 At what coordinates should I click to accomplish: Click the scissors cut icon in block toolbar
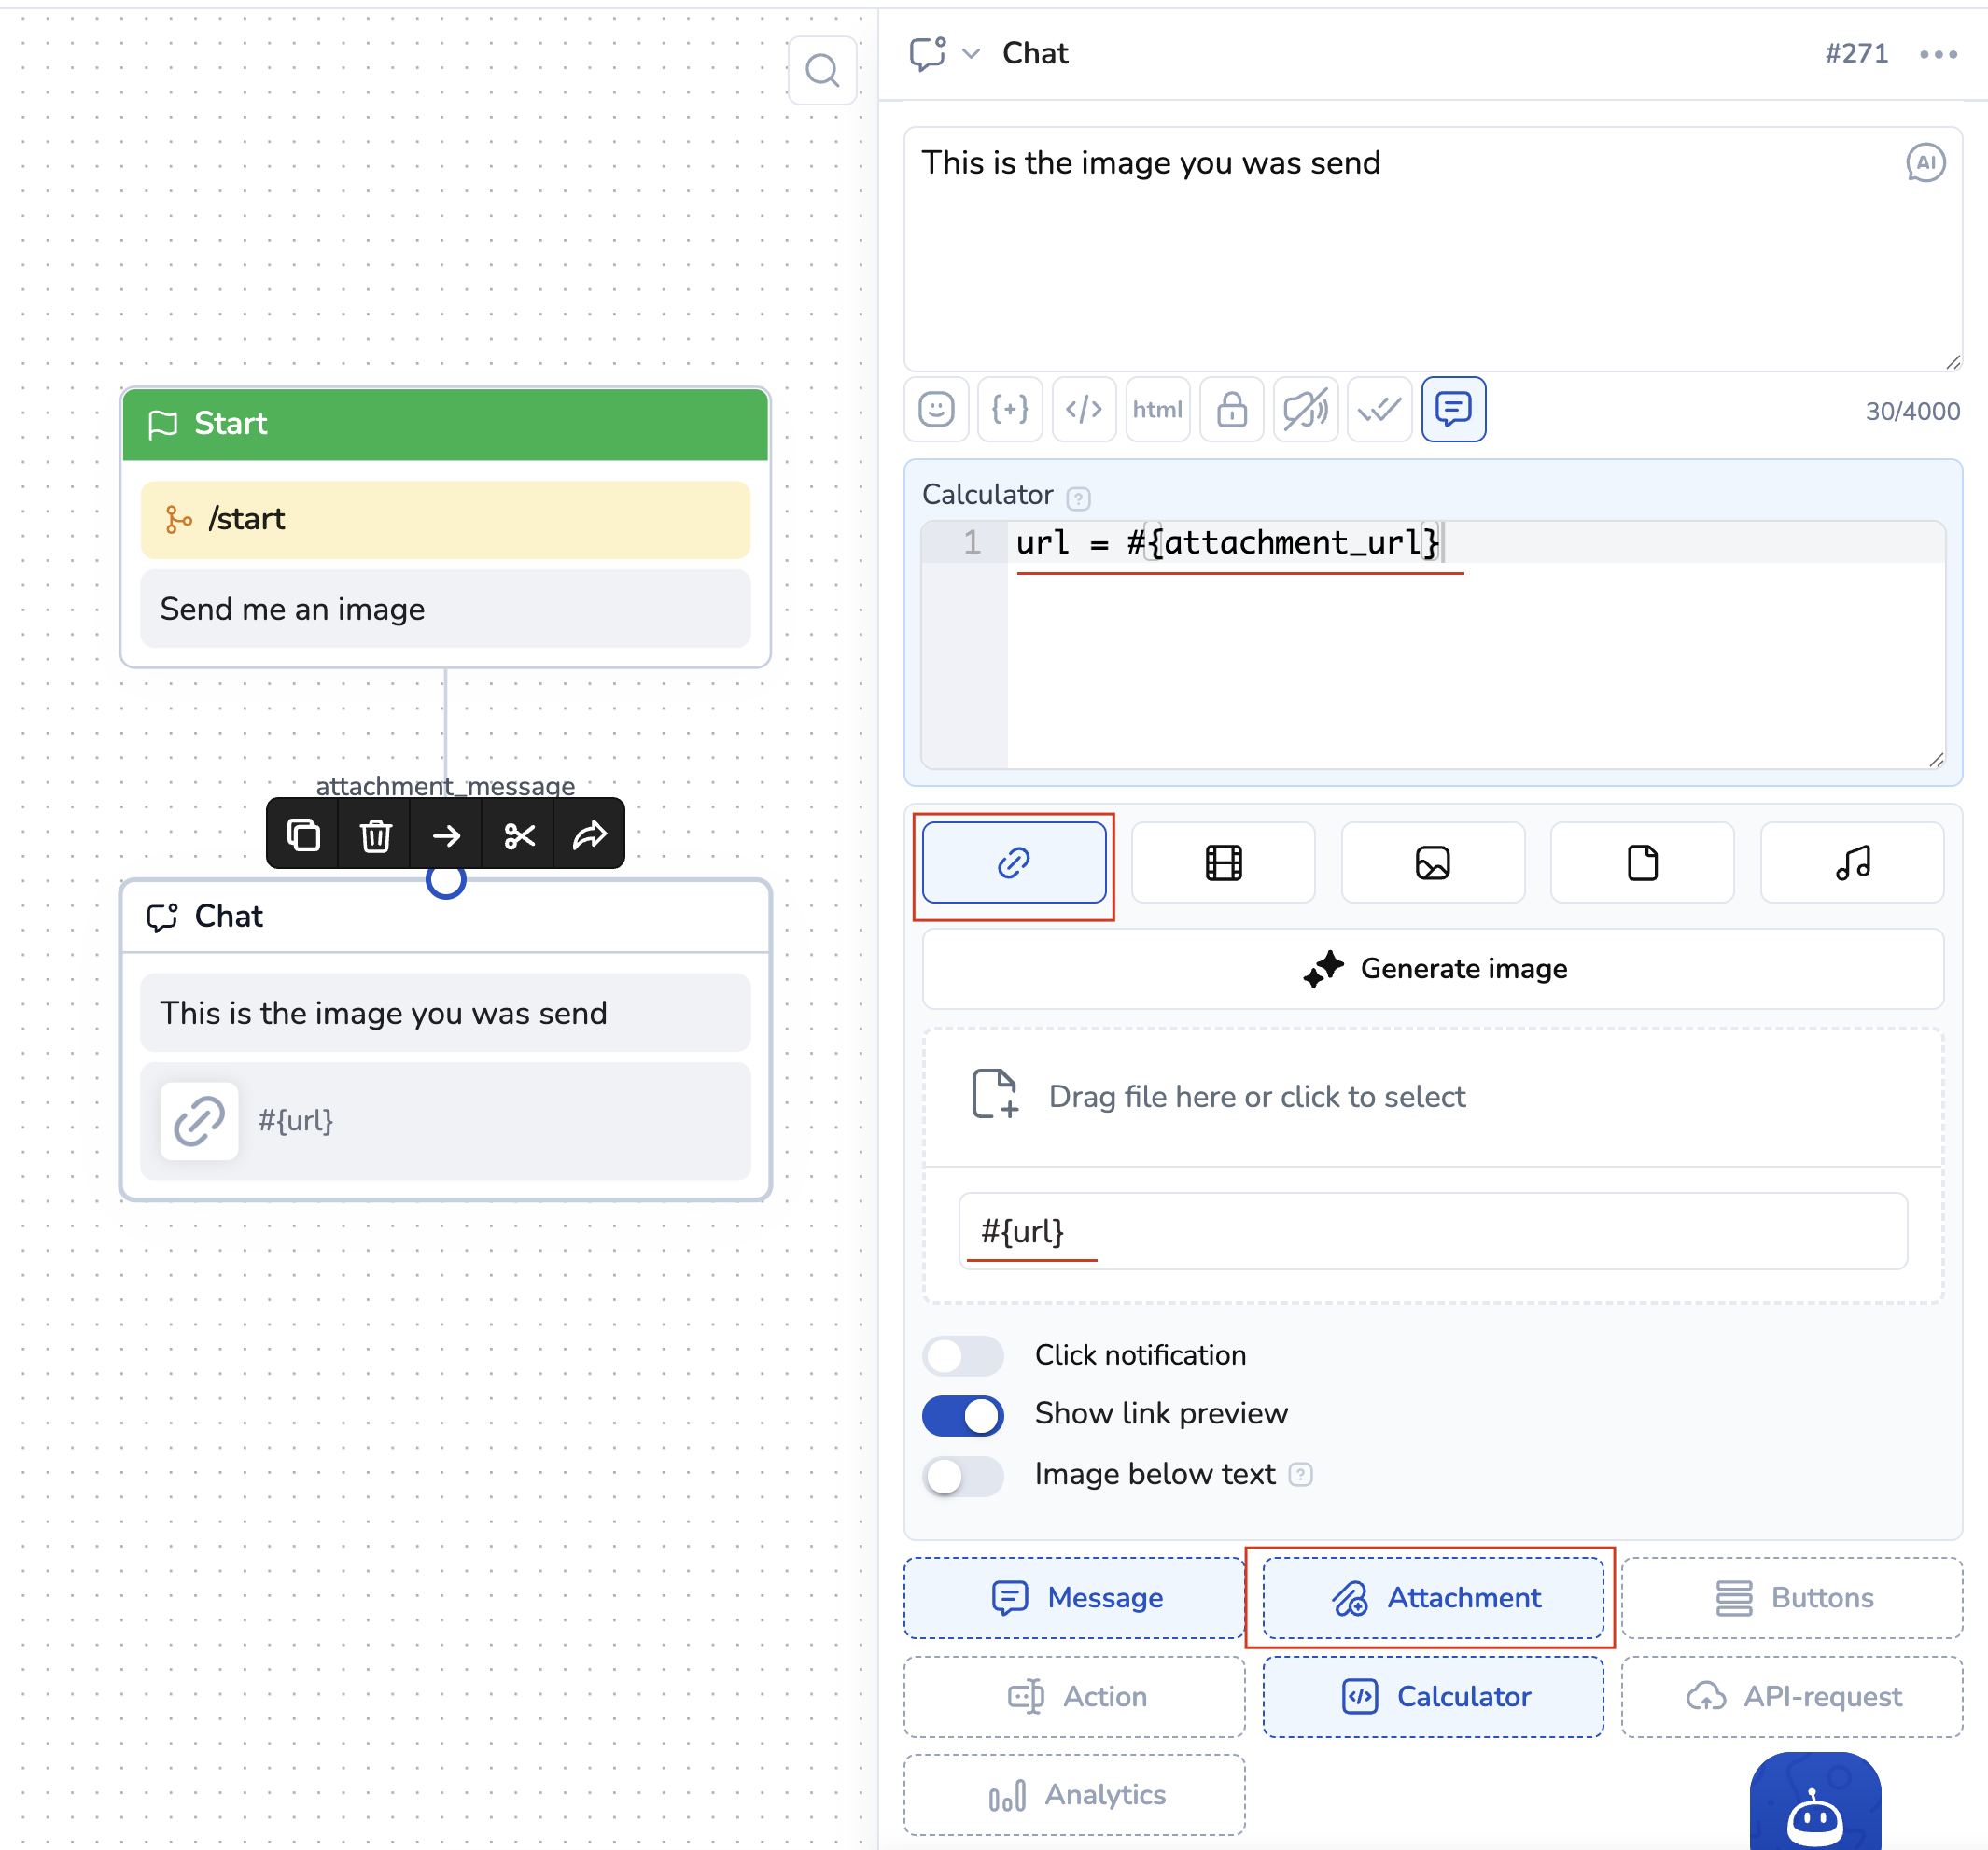tap(519, 834)
